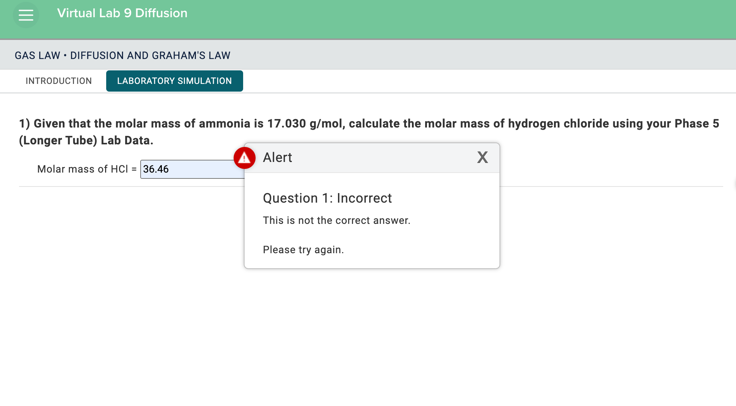This screenshot has height=406, width=736.
Task: Click the Molar mass of HCl input field
Action: point(192,169)
